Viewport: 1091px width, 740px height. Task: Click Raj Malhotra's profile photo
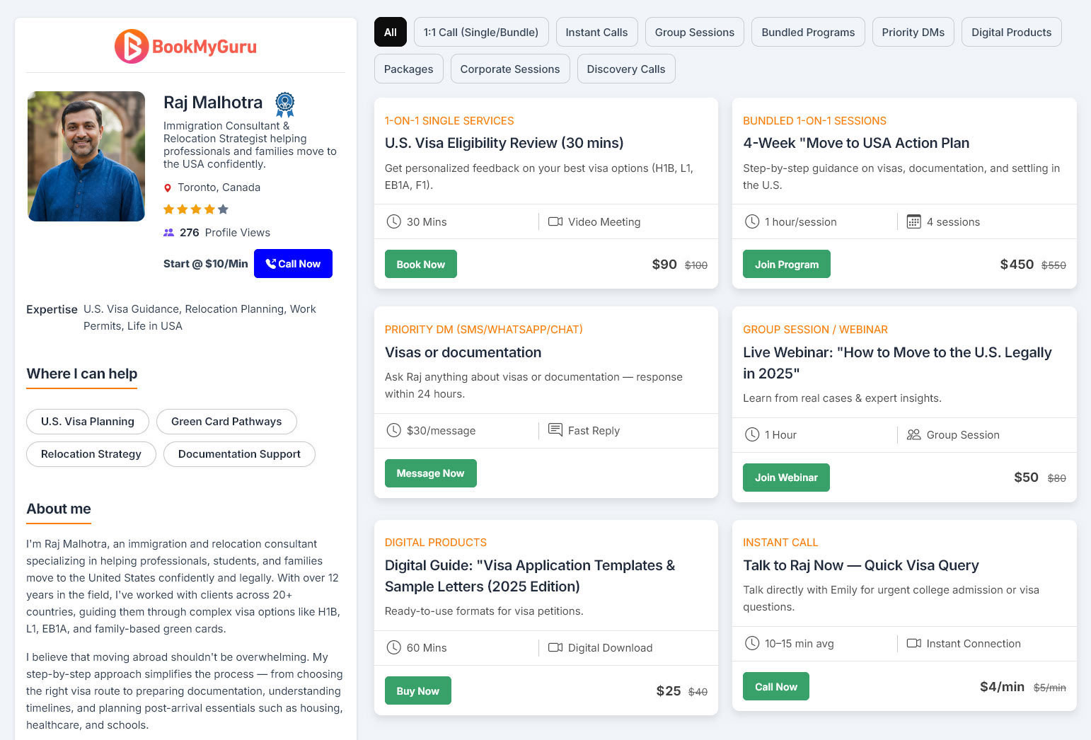86,156
